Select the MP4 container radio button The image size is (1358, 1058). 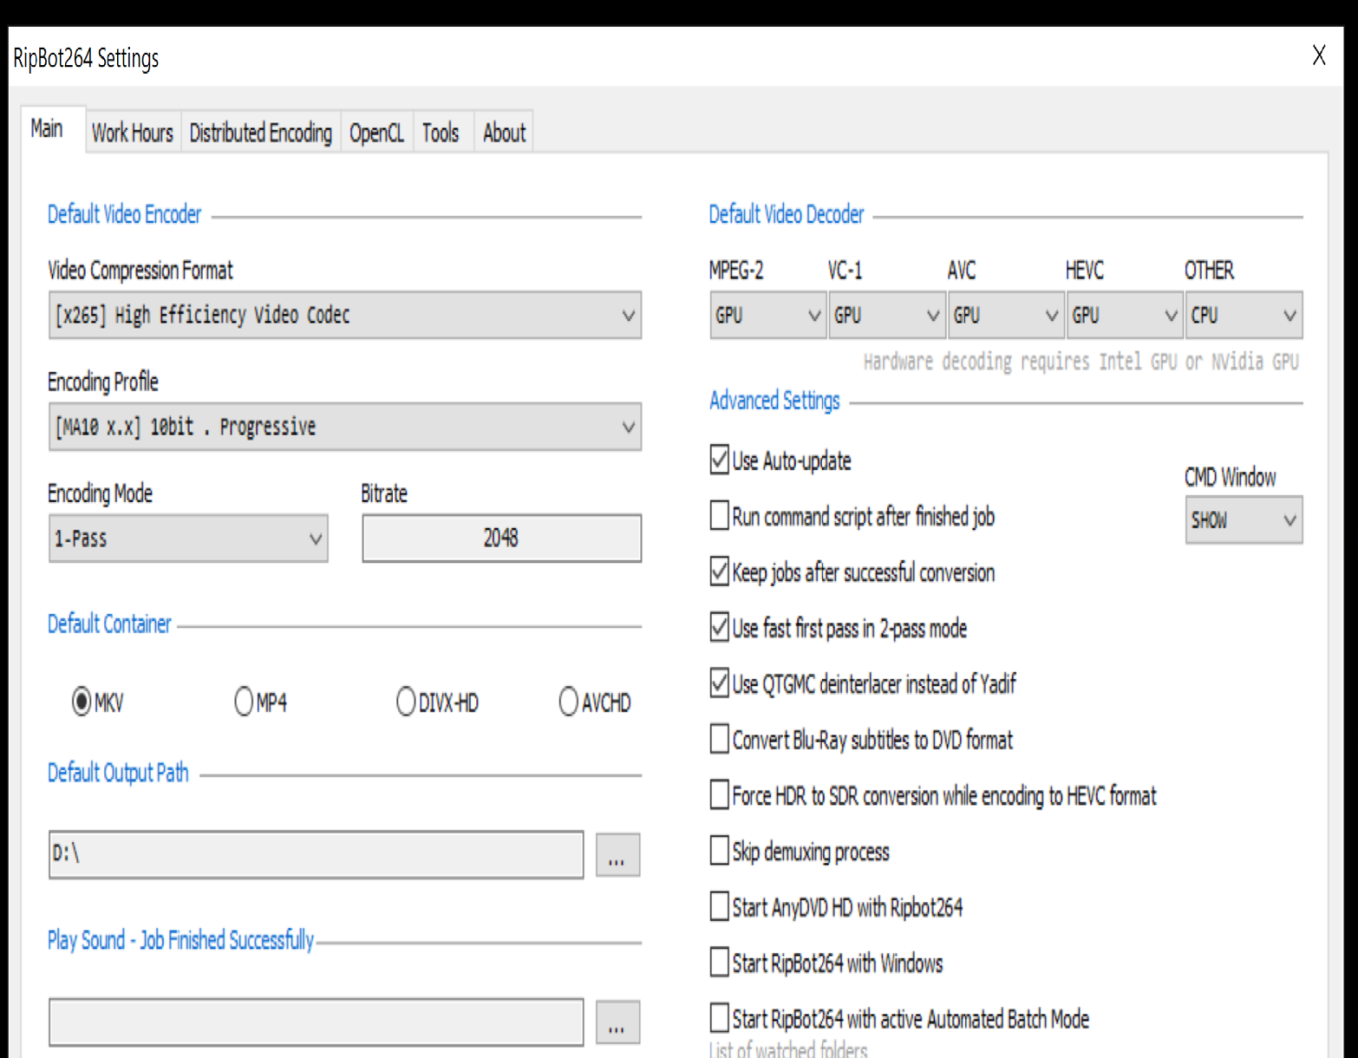tap(245, 702)
